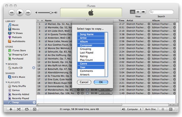
Task: Select Album tag in list
Action: (x=91, y=42)
